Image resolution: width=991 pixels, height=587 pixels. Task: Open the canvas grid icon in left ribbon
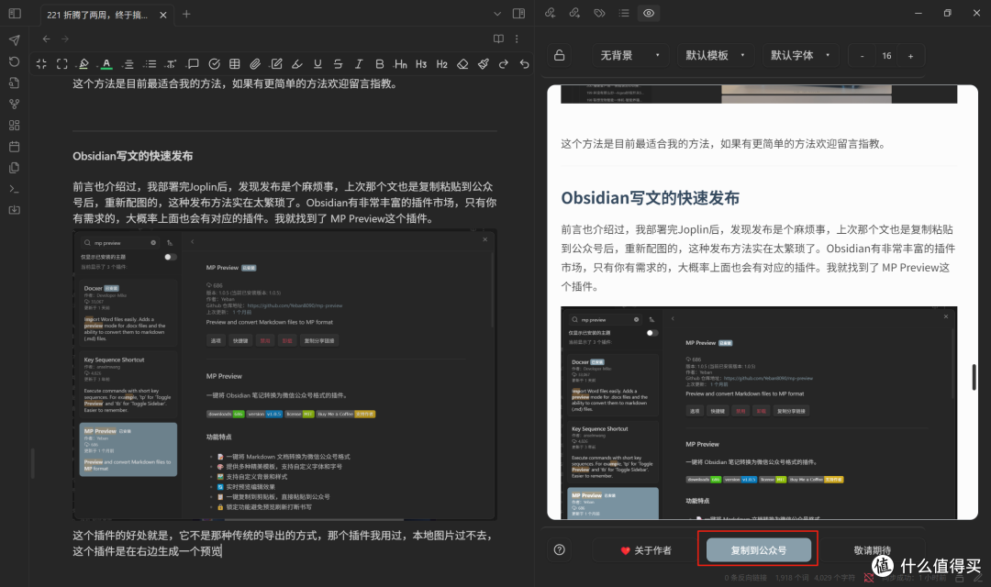[14, 125]
